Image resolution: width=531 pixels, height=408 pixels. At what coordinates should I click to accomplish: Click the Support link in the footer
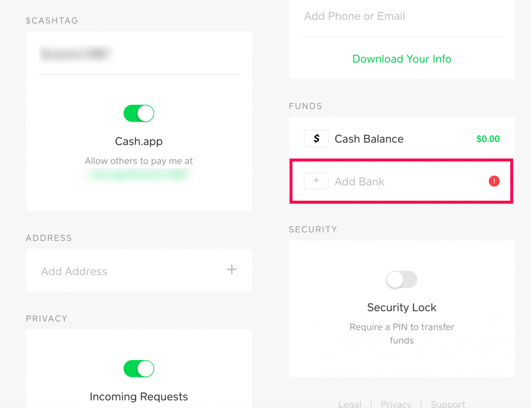click(448, 404)
